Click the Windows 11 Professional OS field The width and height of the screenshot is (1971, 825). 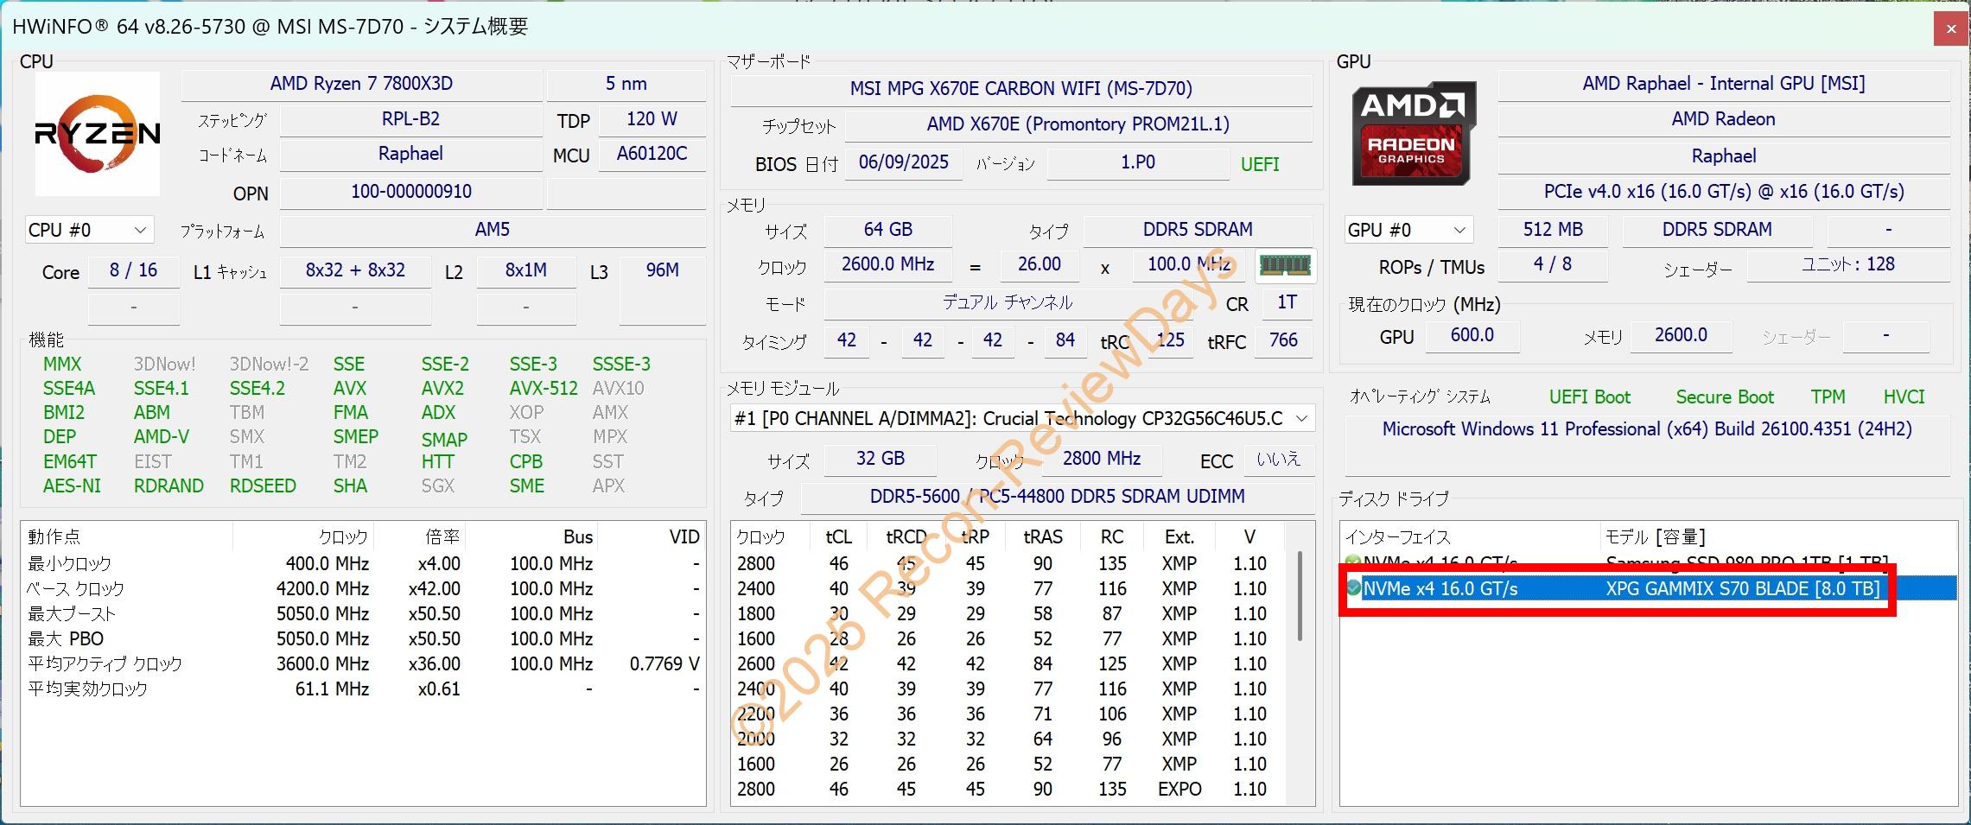pos(1646,429)
